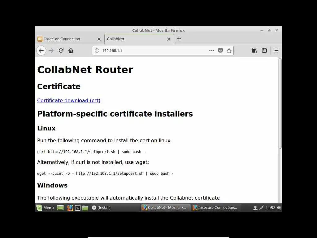This screenshot has height=238, width=317.
Task: Reload the current page
Action: point(61,51)
